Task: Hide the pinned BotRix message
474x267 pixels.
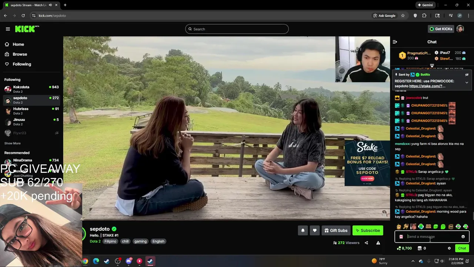Action: (467, 75)
